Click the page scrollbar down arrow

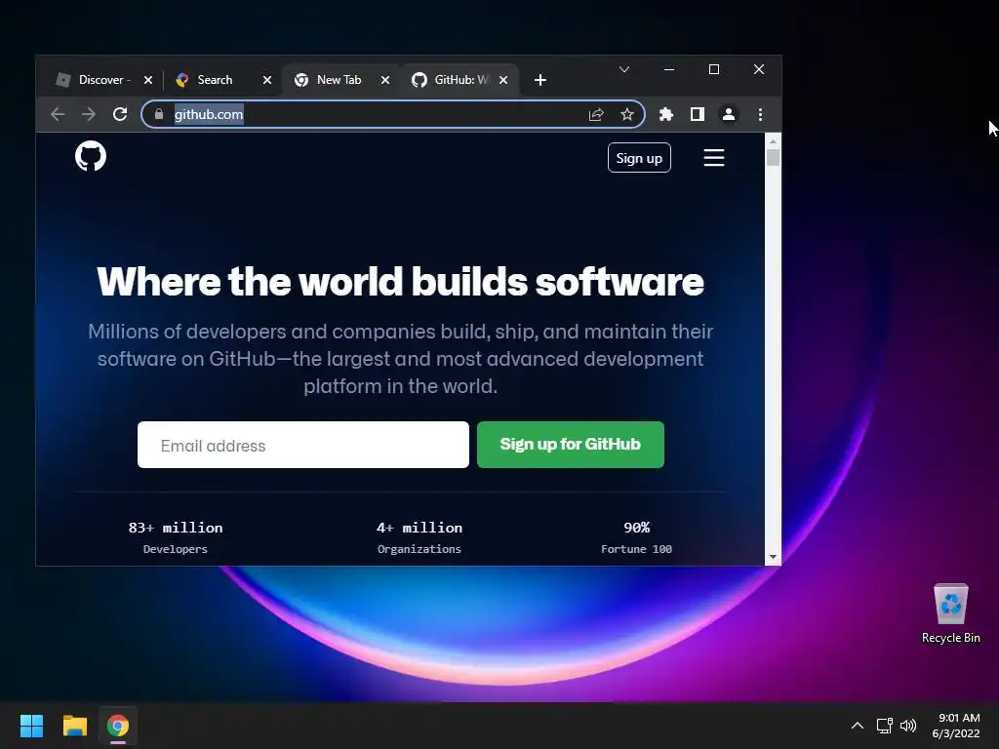[773, 557]
